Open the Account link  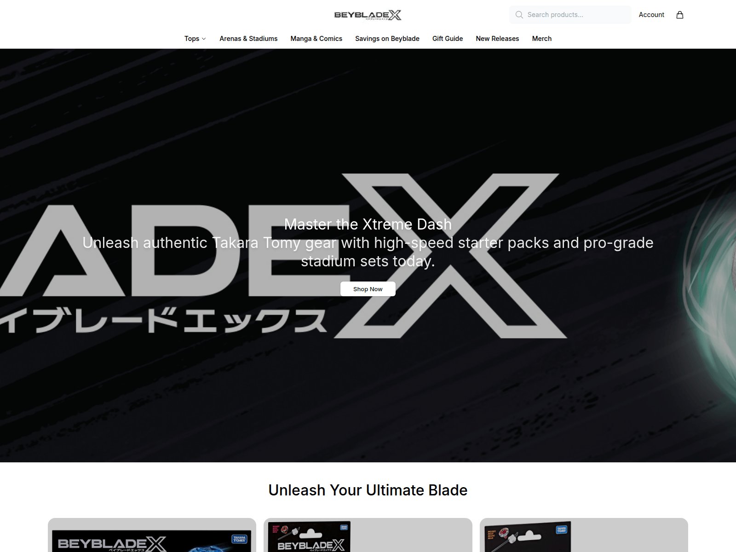click(651, 15)
